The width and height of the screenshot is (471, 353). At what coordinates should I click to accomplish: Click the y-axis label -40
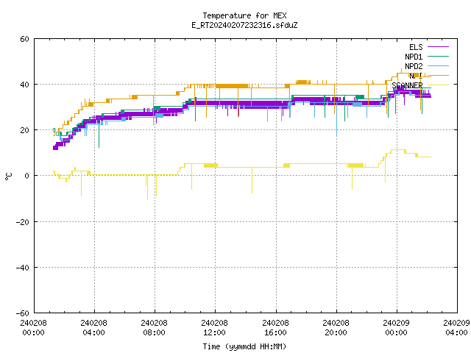[x=23, y=268]
